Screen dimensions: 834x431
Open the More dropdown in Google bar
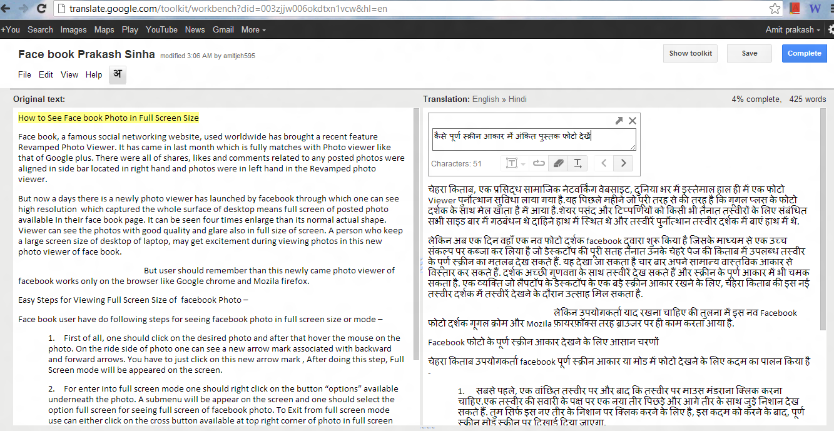(252, 29)
